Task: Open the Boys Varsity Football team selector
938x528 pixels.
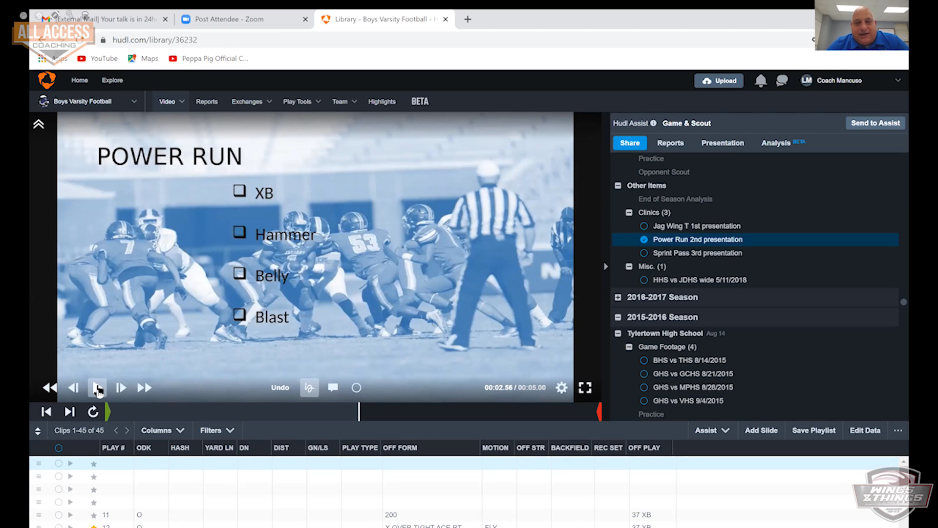Action: point(88,102)
